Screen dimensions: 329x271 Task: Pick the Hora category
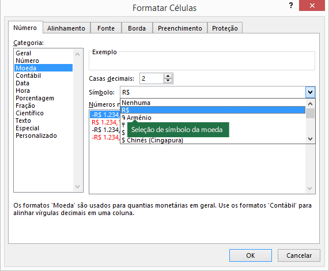pos(44,91)
